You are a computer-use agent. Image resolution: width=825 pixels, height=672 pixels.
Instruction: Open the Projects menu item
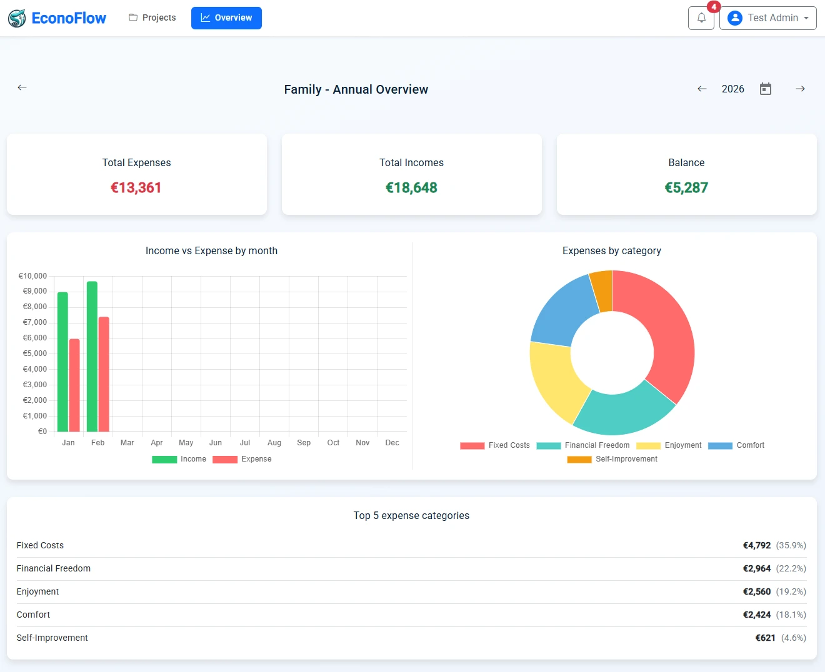pos(152,18)
